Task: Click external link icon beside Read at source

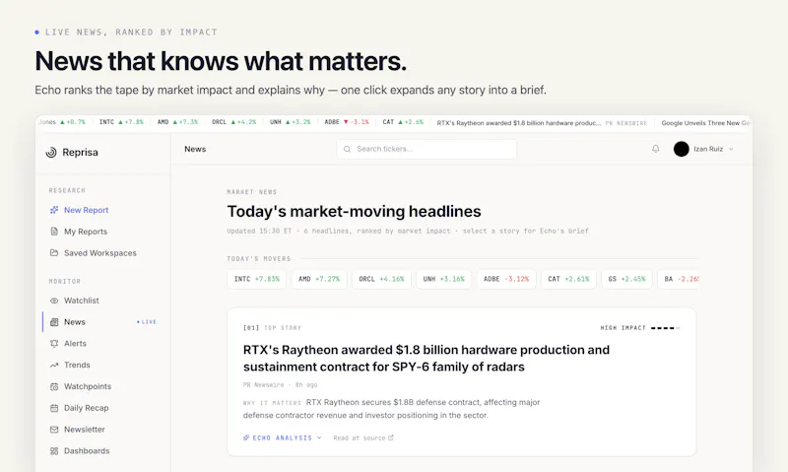Action: pos(390,438)
